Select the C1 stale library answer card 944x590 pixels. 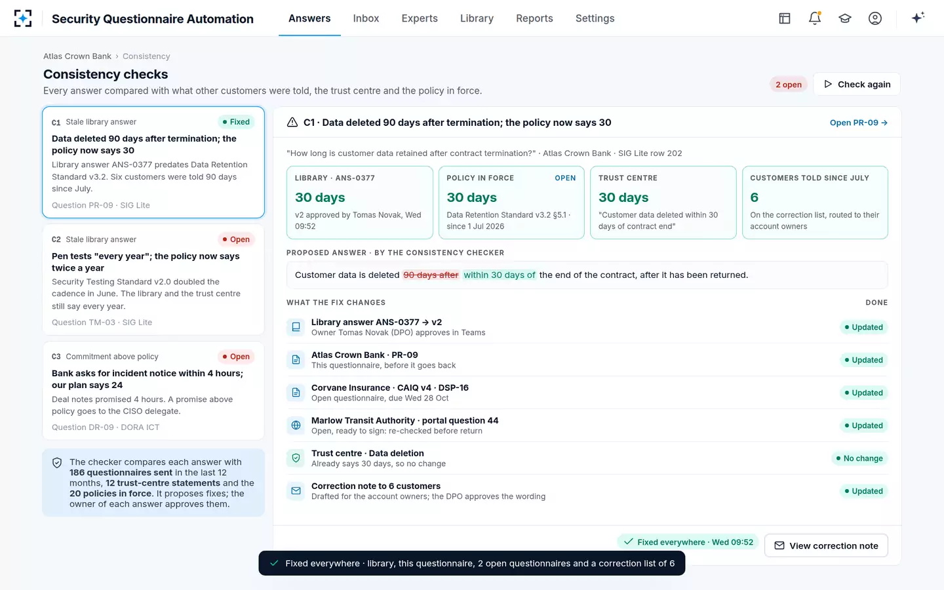153,162
